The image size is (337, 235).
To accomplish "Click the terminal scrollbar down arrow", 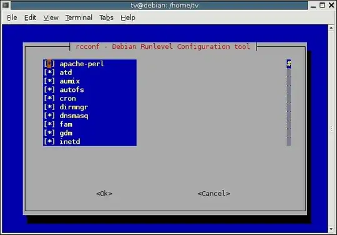I will pyautogui.click(x=331, y=229).
